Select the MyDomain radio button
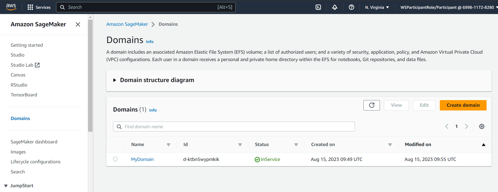This screenshot has width=498, height=192. click(115, 159)
